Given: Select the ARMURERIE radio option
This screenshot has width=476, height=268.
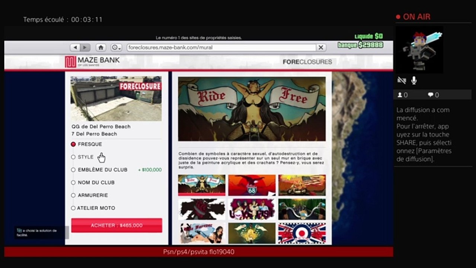Looking at the screenshot, I should 73,195.
